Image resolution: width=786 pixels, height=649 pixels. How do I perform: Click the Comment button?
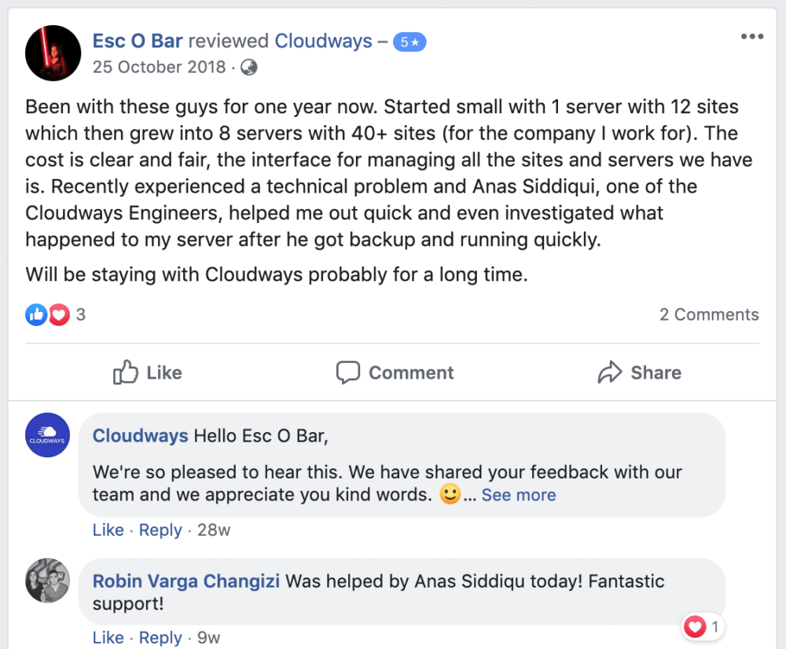(x=395, y=372)
